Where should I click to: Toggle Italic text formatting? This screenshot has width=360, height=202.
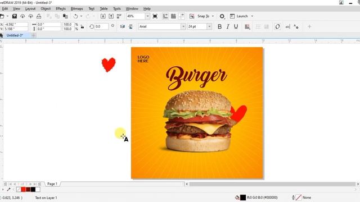228,26
